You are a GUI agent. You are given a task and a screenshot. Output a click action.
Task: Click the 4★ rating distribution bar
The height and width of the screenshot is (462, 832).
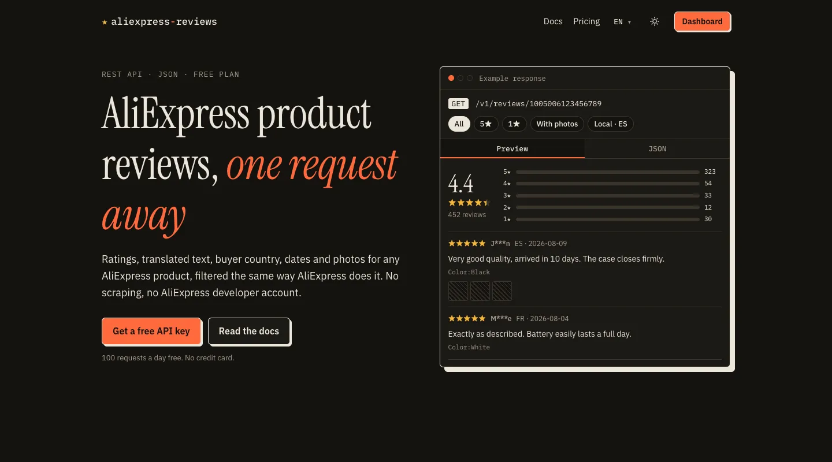click(x=608, y=184)
